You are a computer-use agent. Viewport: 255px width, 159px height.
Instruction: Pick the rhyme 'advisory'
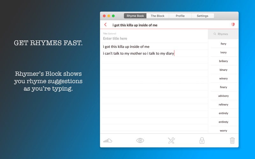click(x=223, y=96)
